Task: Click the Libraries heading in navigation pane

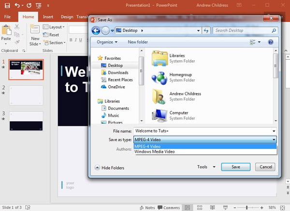Action: 109,101
